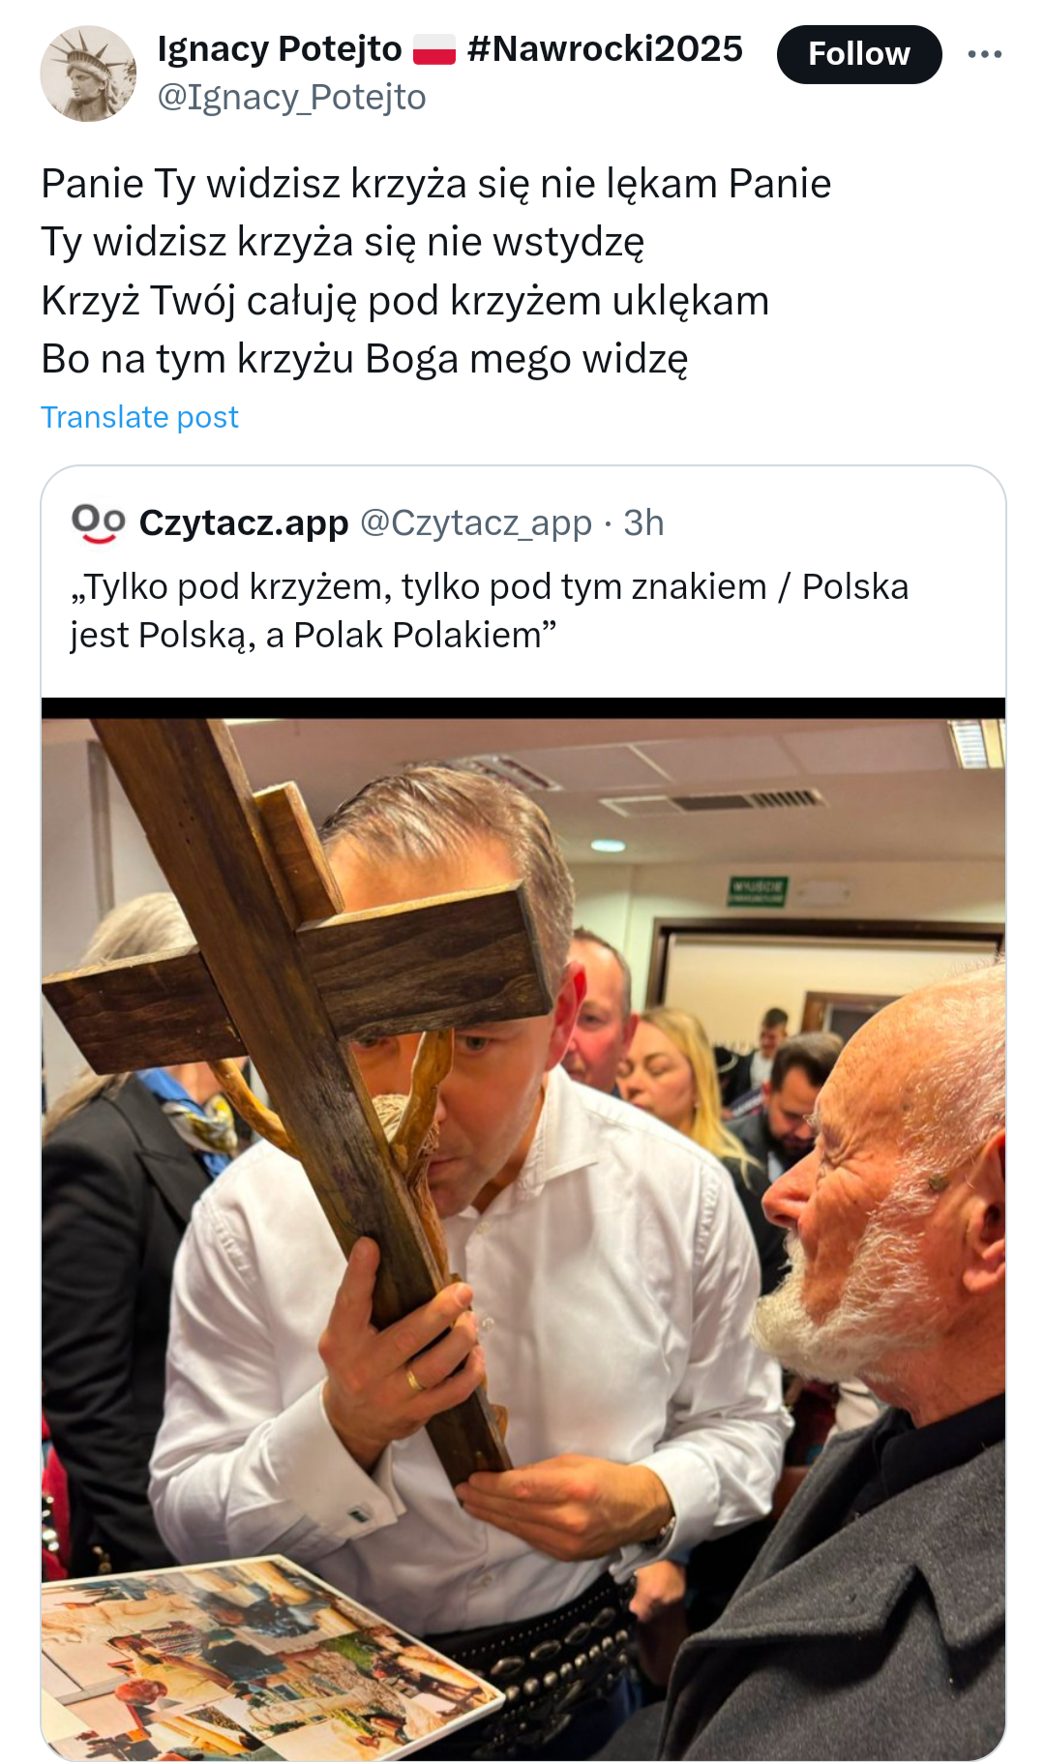Open the #Nawrocki2025 hashtag in the name
This screenshot has width=1045, height=1762.
click(x=605, y=49)
